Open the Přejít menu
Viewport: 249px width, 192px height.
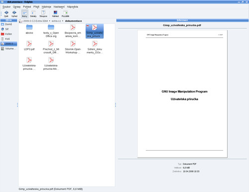[x=36, y=7]
